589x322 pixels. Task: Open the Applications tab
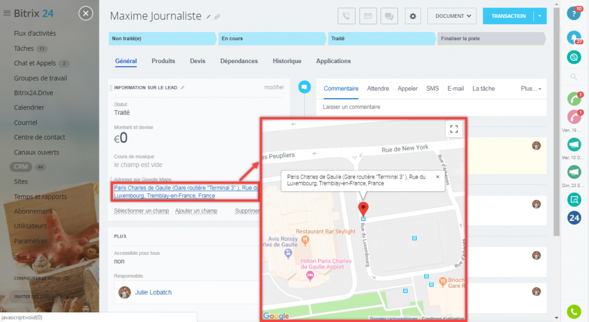point(334,61)
